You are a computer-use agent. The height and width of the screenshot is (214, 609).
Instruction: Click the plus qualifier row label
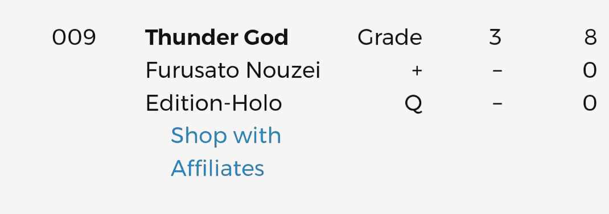417,70
